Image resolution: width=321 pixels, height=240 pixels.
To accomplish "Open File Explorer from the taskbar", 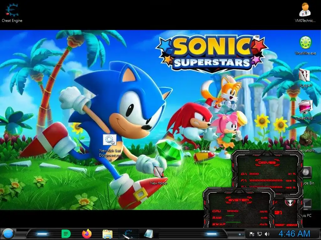I will pyautogui.click(x=108, y=234).
